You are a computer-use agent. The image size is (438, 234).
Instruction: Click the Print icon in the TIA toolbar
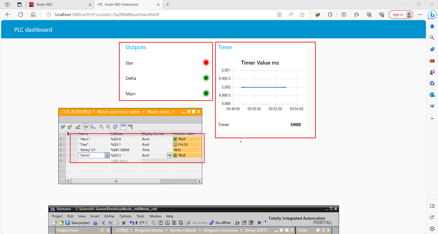coord(95,223)
